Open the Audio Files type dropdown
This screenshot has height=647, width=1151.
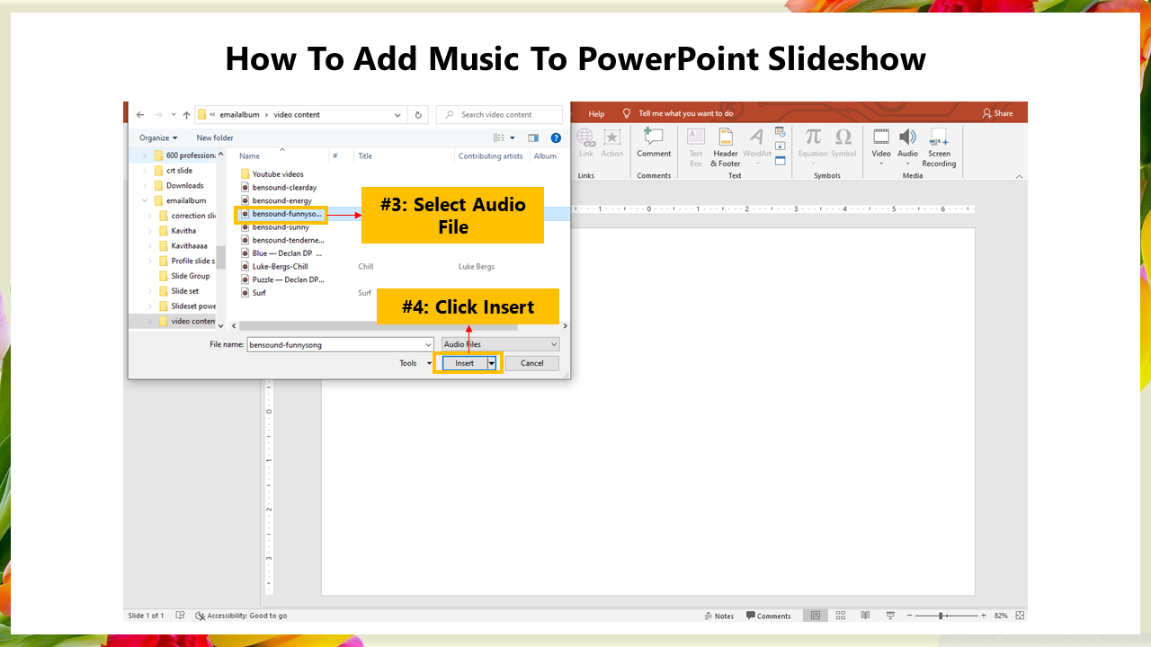500,344
